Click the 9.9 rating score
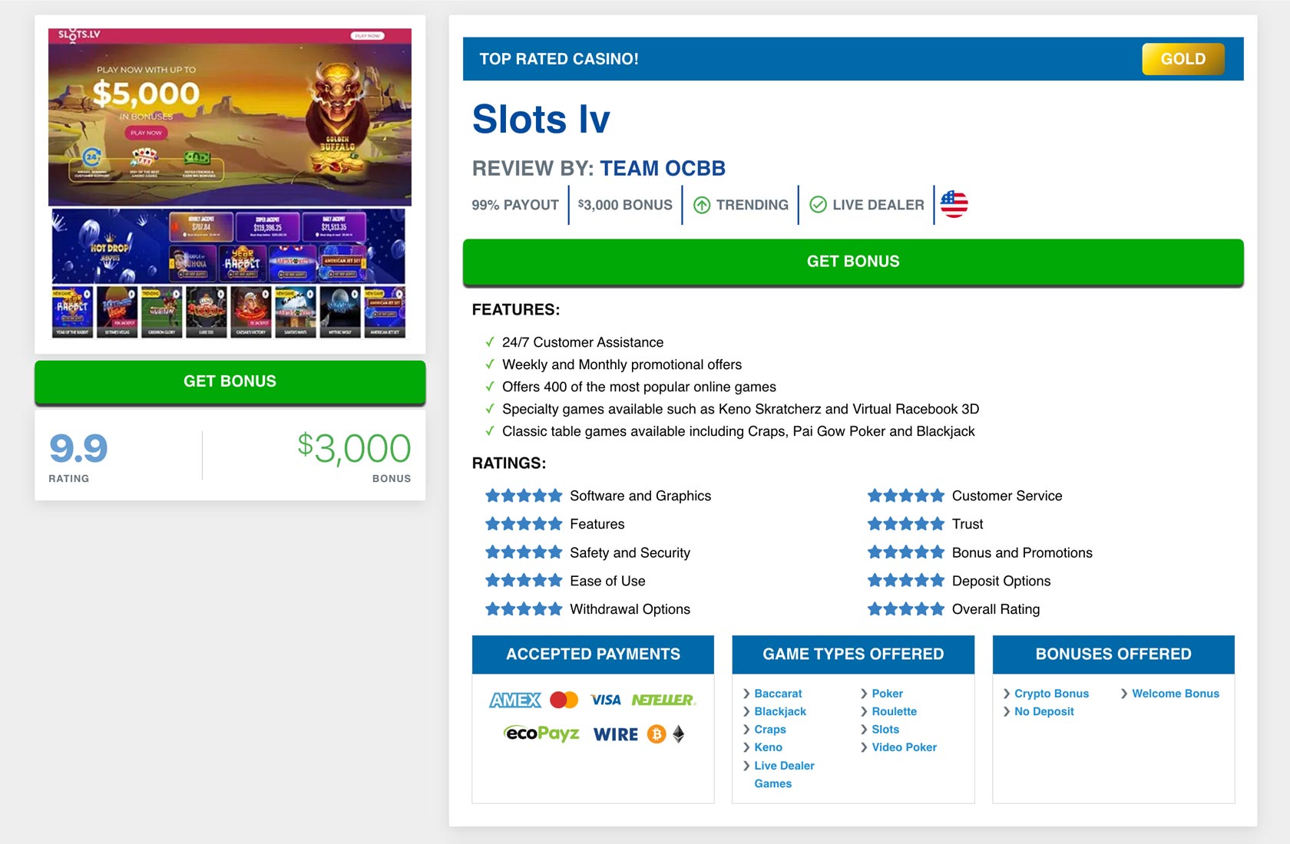 click(x=78, y=448)
